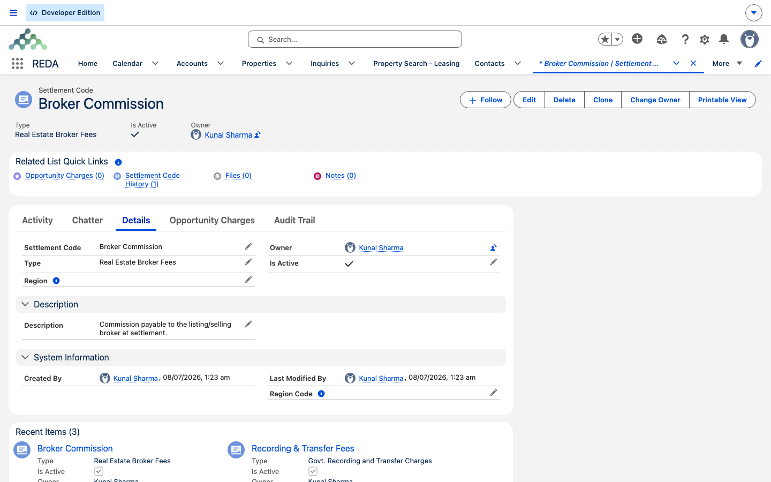Screen dimensions: 771x482
Task: Click the personalize nav bar pencil icon
Action: (x=758, y=64)
